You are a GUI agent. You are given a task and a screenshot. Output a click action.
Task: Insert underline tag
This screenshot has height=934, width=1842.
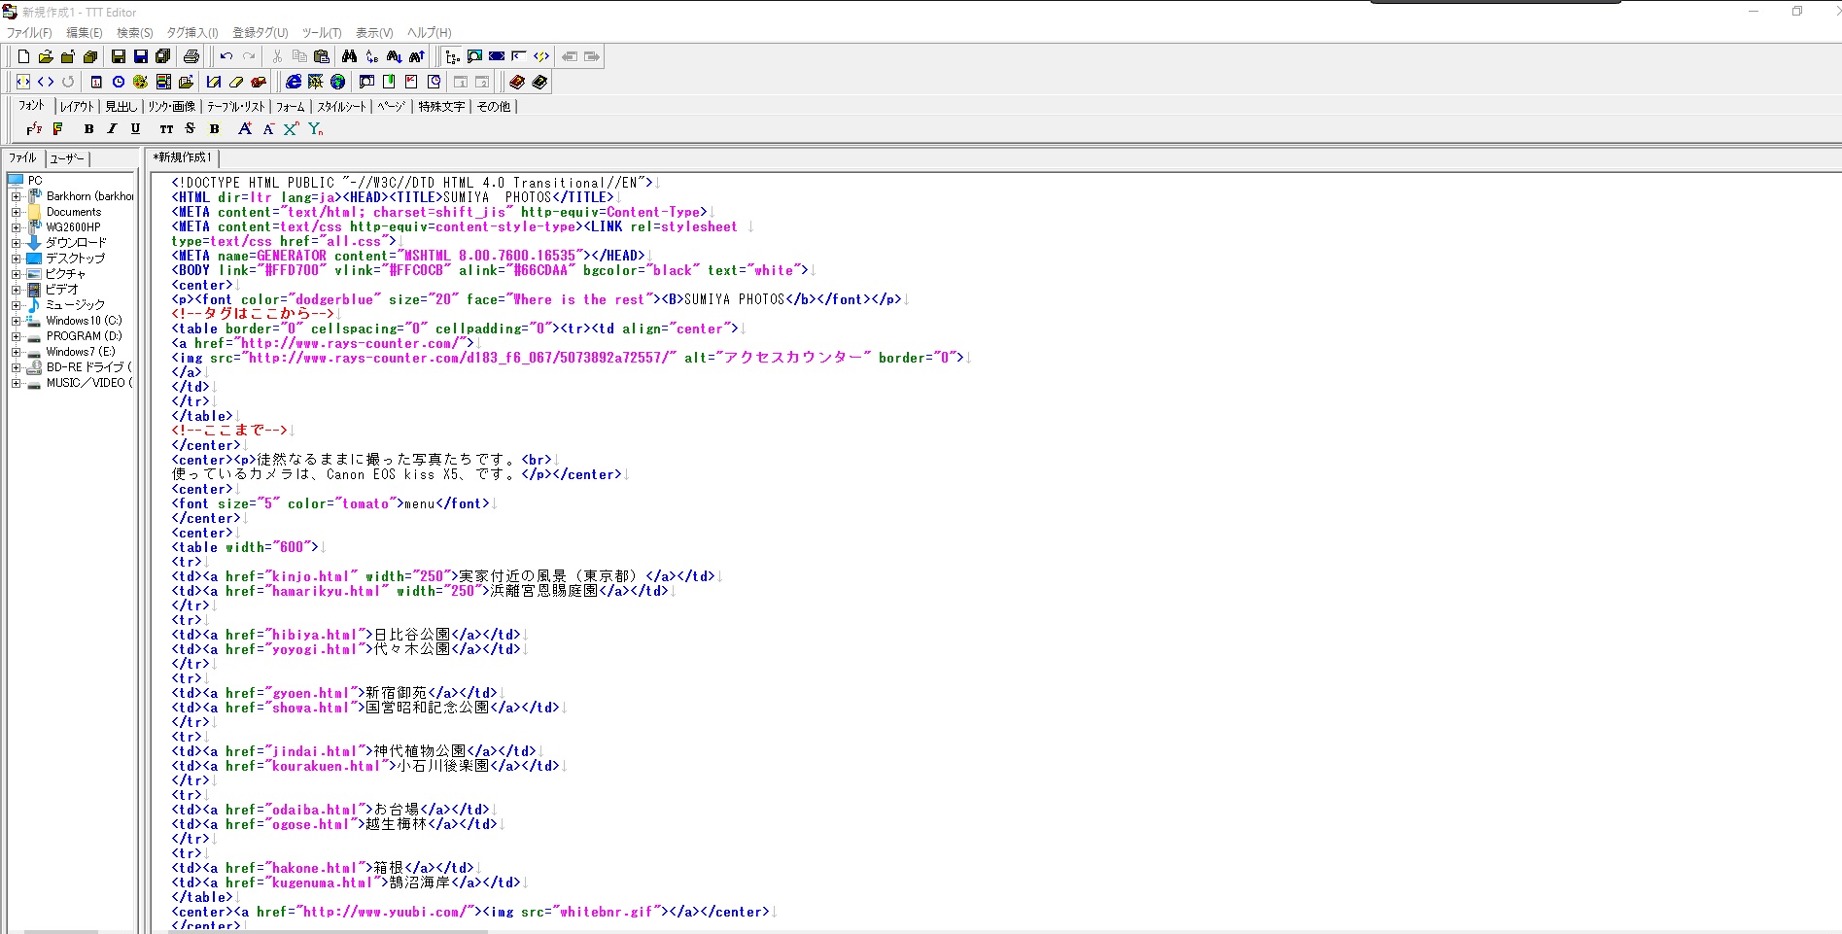click(x=135, y=128)
